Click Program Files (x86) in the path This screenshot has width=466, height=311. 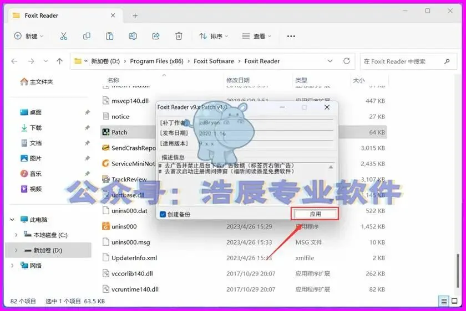[156, 61]
